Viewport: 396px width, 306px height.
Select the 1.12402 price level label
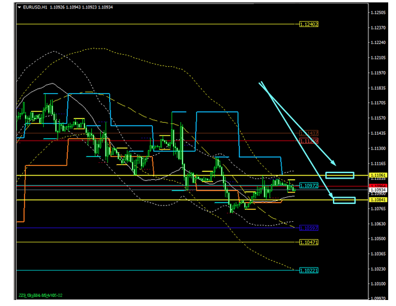click(x=308, y=24)
